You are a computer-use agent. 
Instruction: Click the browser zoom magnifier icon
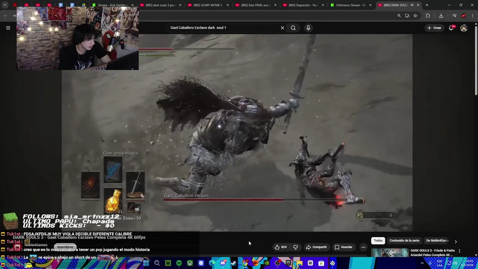[399, 16]
